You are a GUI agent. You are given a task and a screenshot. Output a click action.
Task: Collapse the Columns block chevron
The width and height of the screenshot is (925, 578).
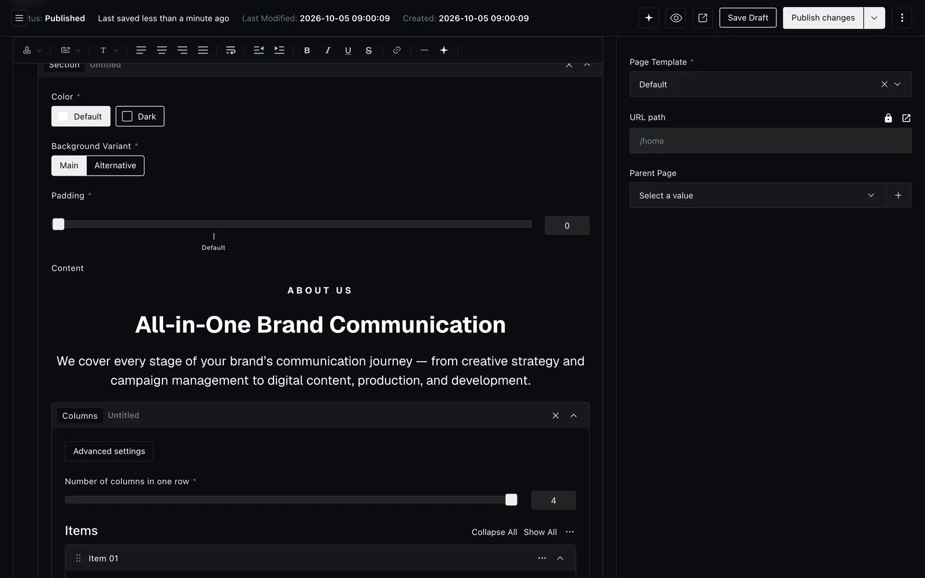coord(573,416)
